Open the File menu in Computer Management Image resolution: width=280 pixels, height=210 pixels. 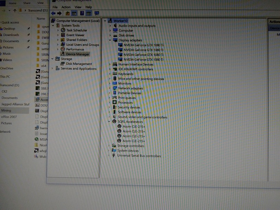click(x=55, y=7)
